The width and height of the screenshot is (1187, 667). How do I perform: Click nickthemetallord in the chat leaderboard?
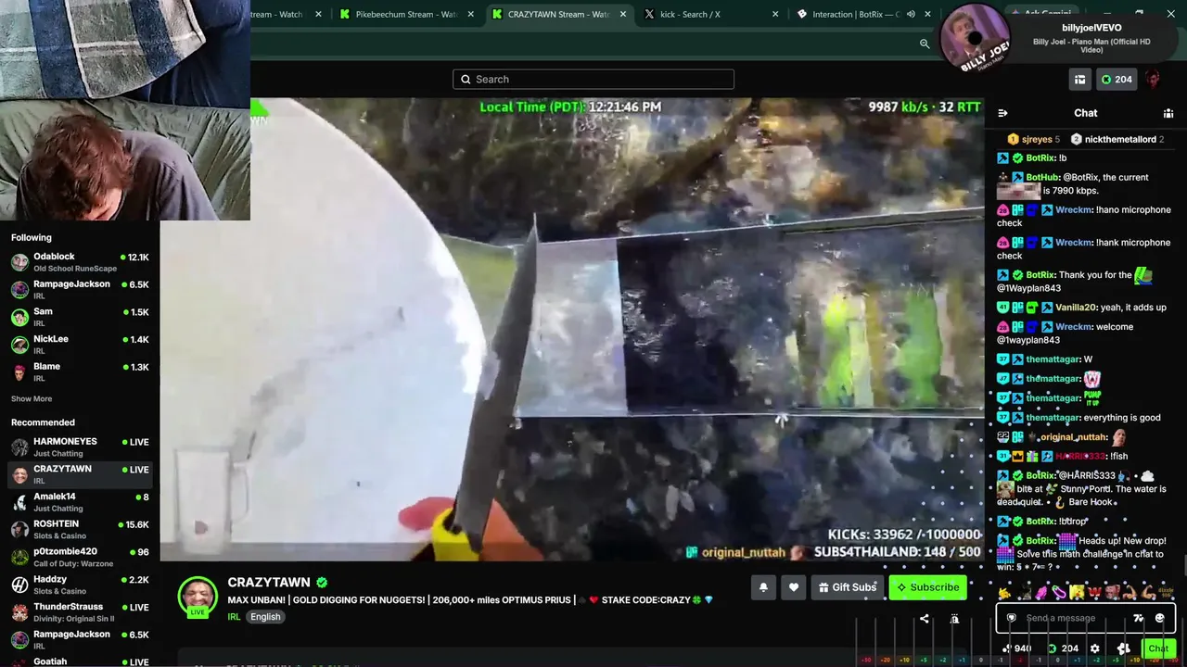click(1120, 139)
